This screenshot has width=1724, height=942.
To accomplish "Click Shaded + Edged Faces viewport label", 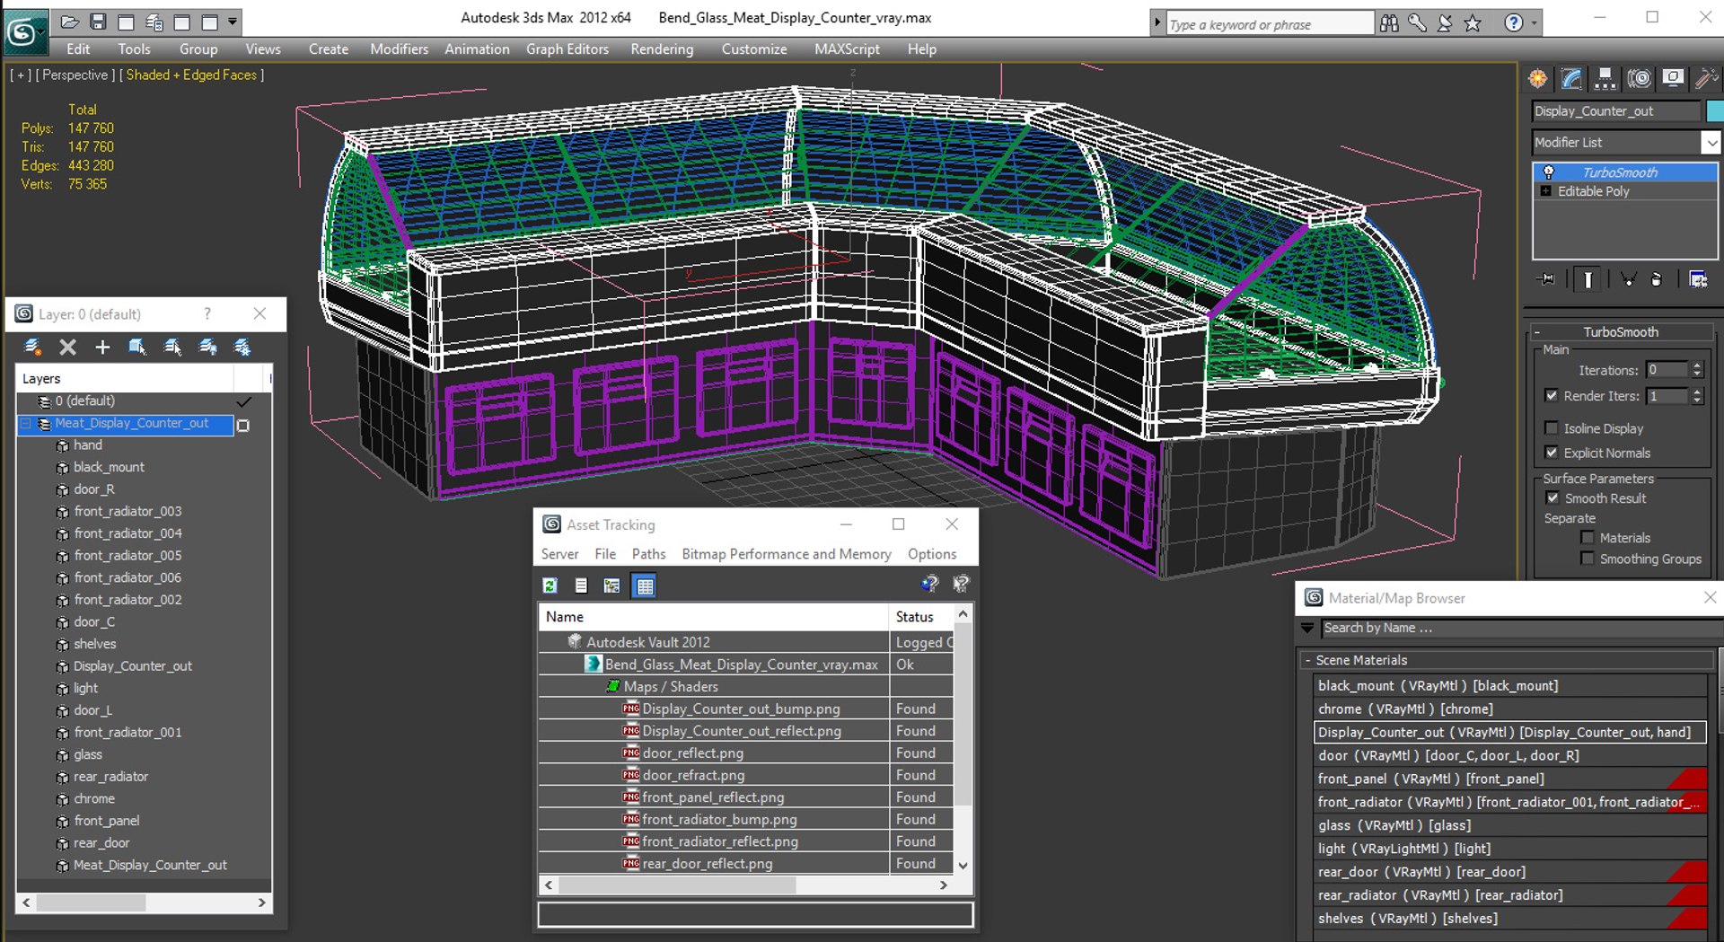I will click(191, 75).
